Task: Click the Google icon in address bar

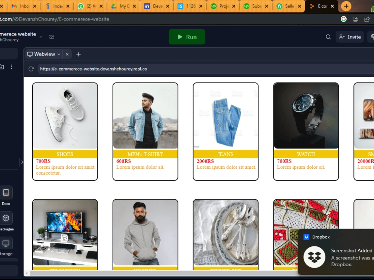Action: click(343, 19)
